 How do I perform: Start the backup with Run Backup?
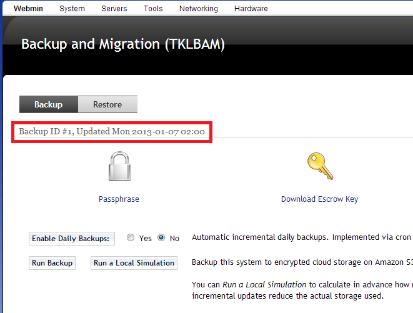coord(52,263)
